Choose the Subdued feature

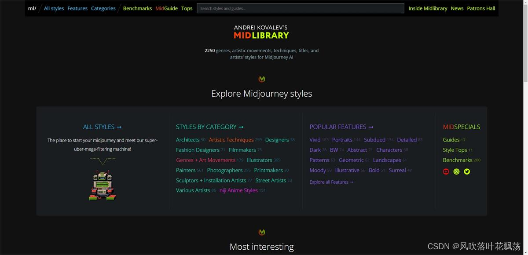(x=375, y=140)
